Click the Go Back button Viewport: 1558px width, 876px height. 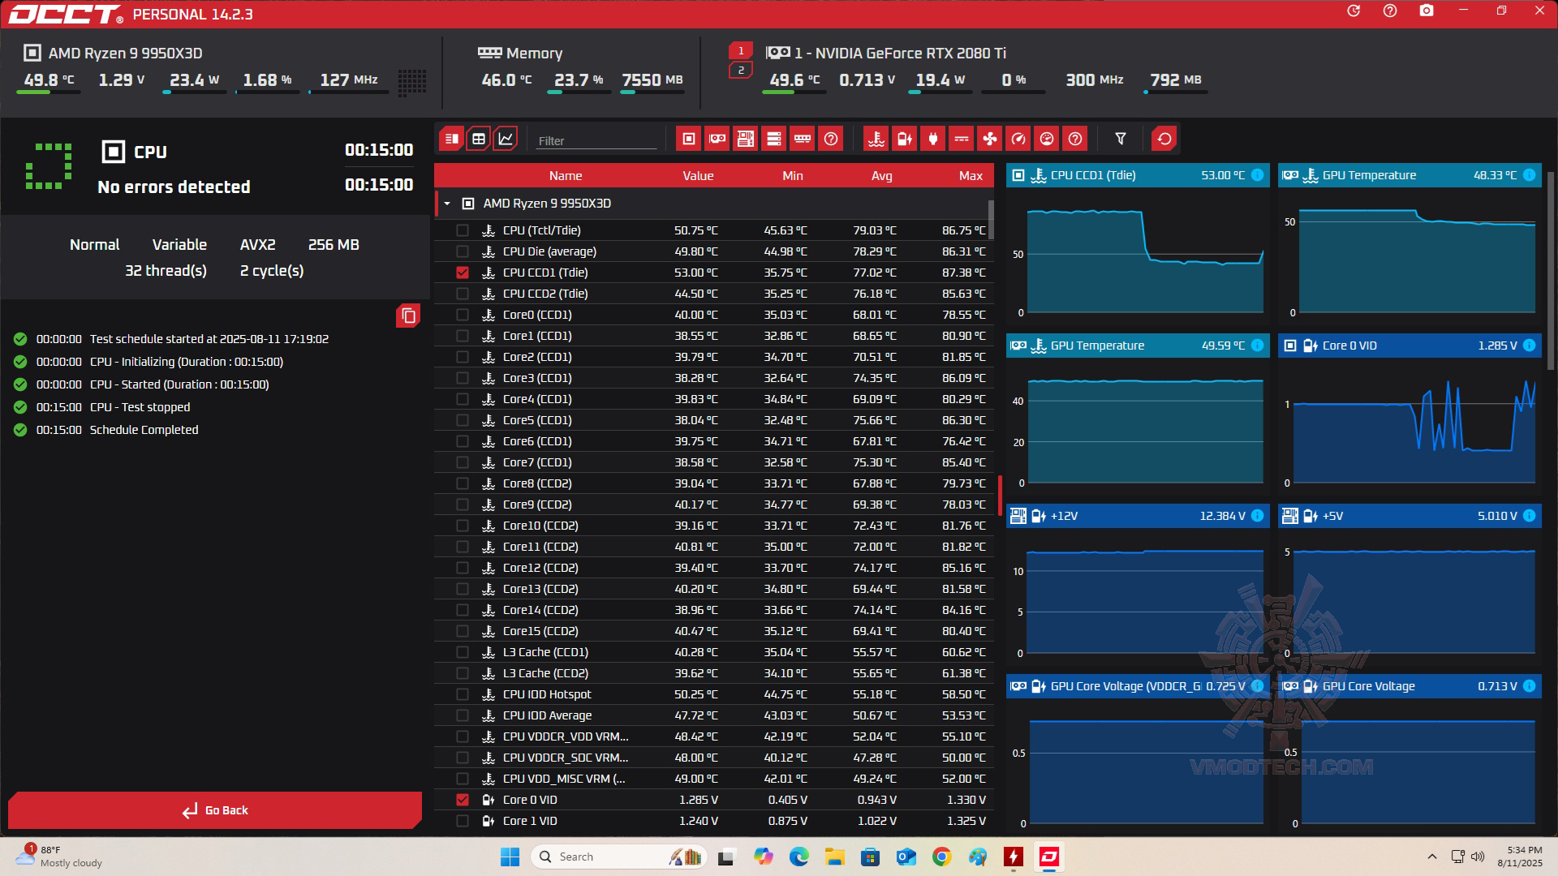(x=215, y=810)
